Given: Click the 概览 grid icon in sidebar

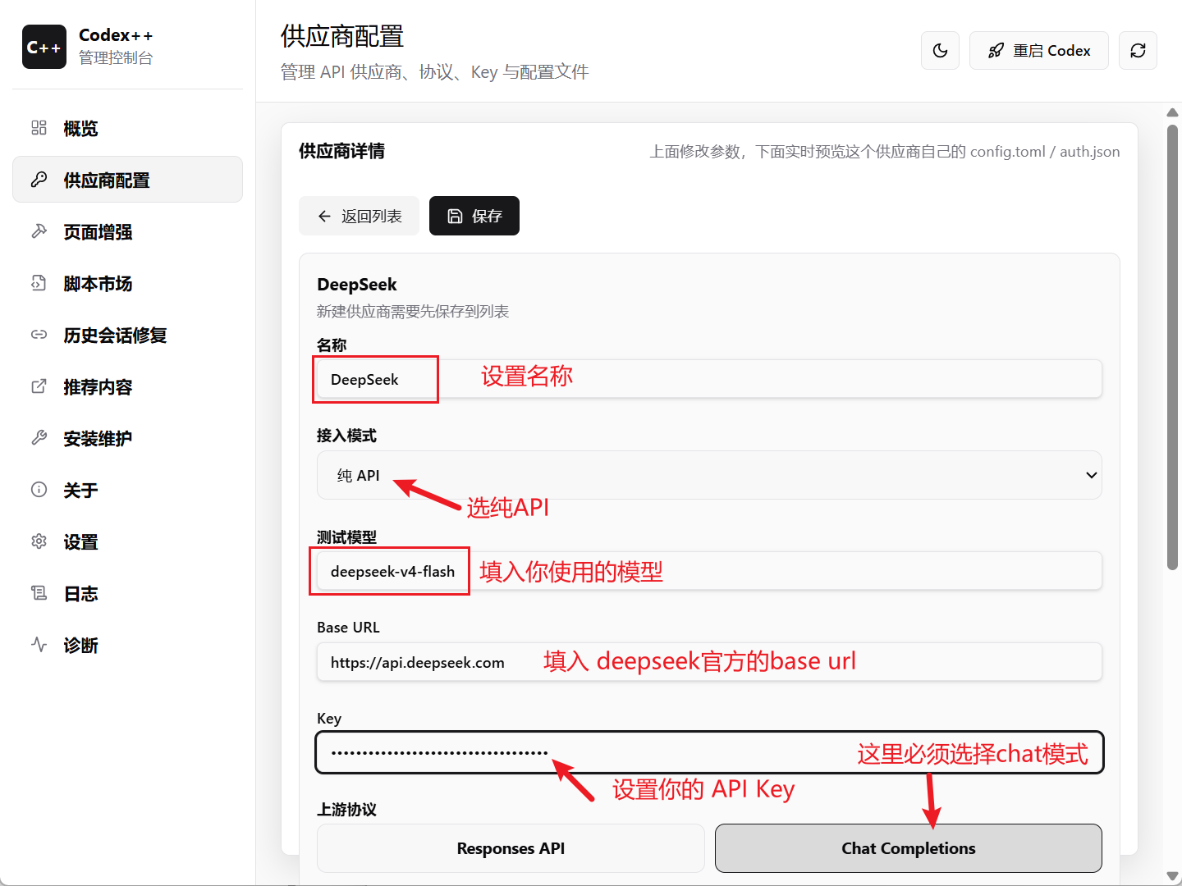Looking at the screenshot, I should [x=39, y=128].
